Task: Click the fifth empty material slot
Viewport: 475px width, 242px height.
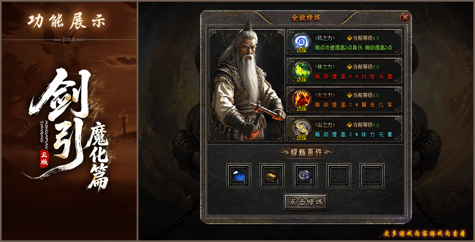Action: pos(372,176)
